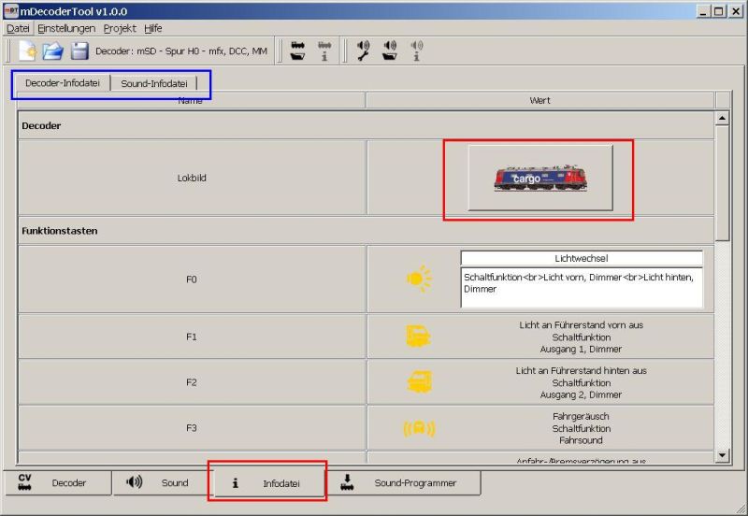Open the Projekt menu
748x516 pixels.
120,29
